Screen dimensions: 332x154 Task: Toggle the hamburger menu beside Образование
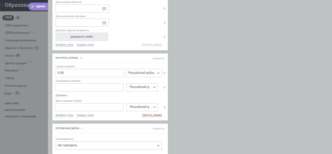(x=1, y=4)
